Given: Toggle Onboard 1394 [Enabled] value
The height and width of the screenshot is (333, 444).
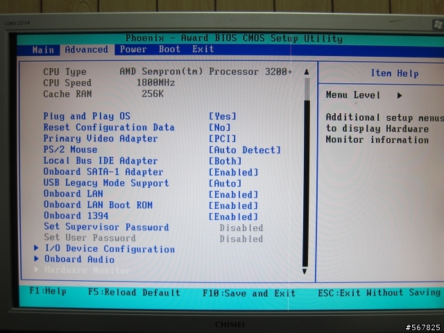Looking at the screenshot, I should [233, 216].
